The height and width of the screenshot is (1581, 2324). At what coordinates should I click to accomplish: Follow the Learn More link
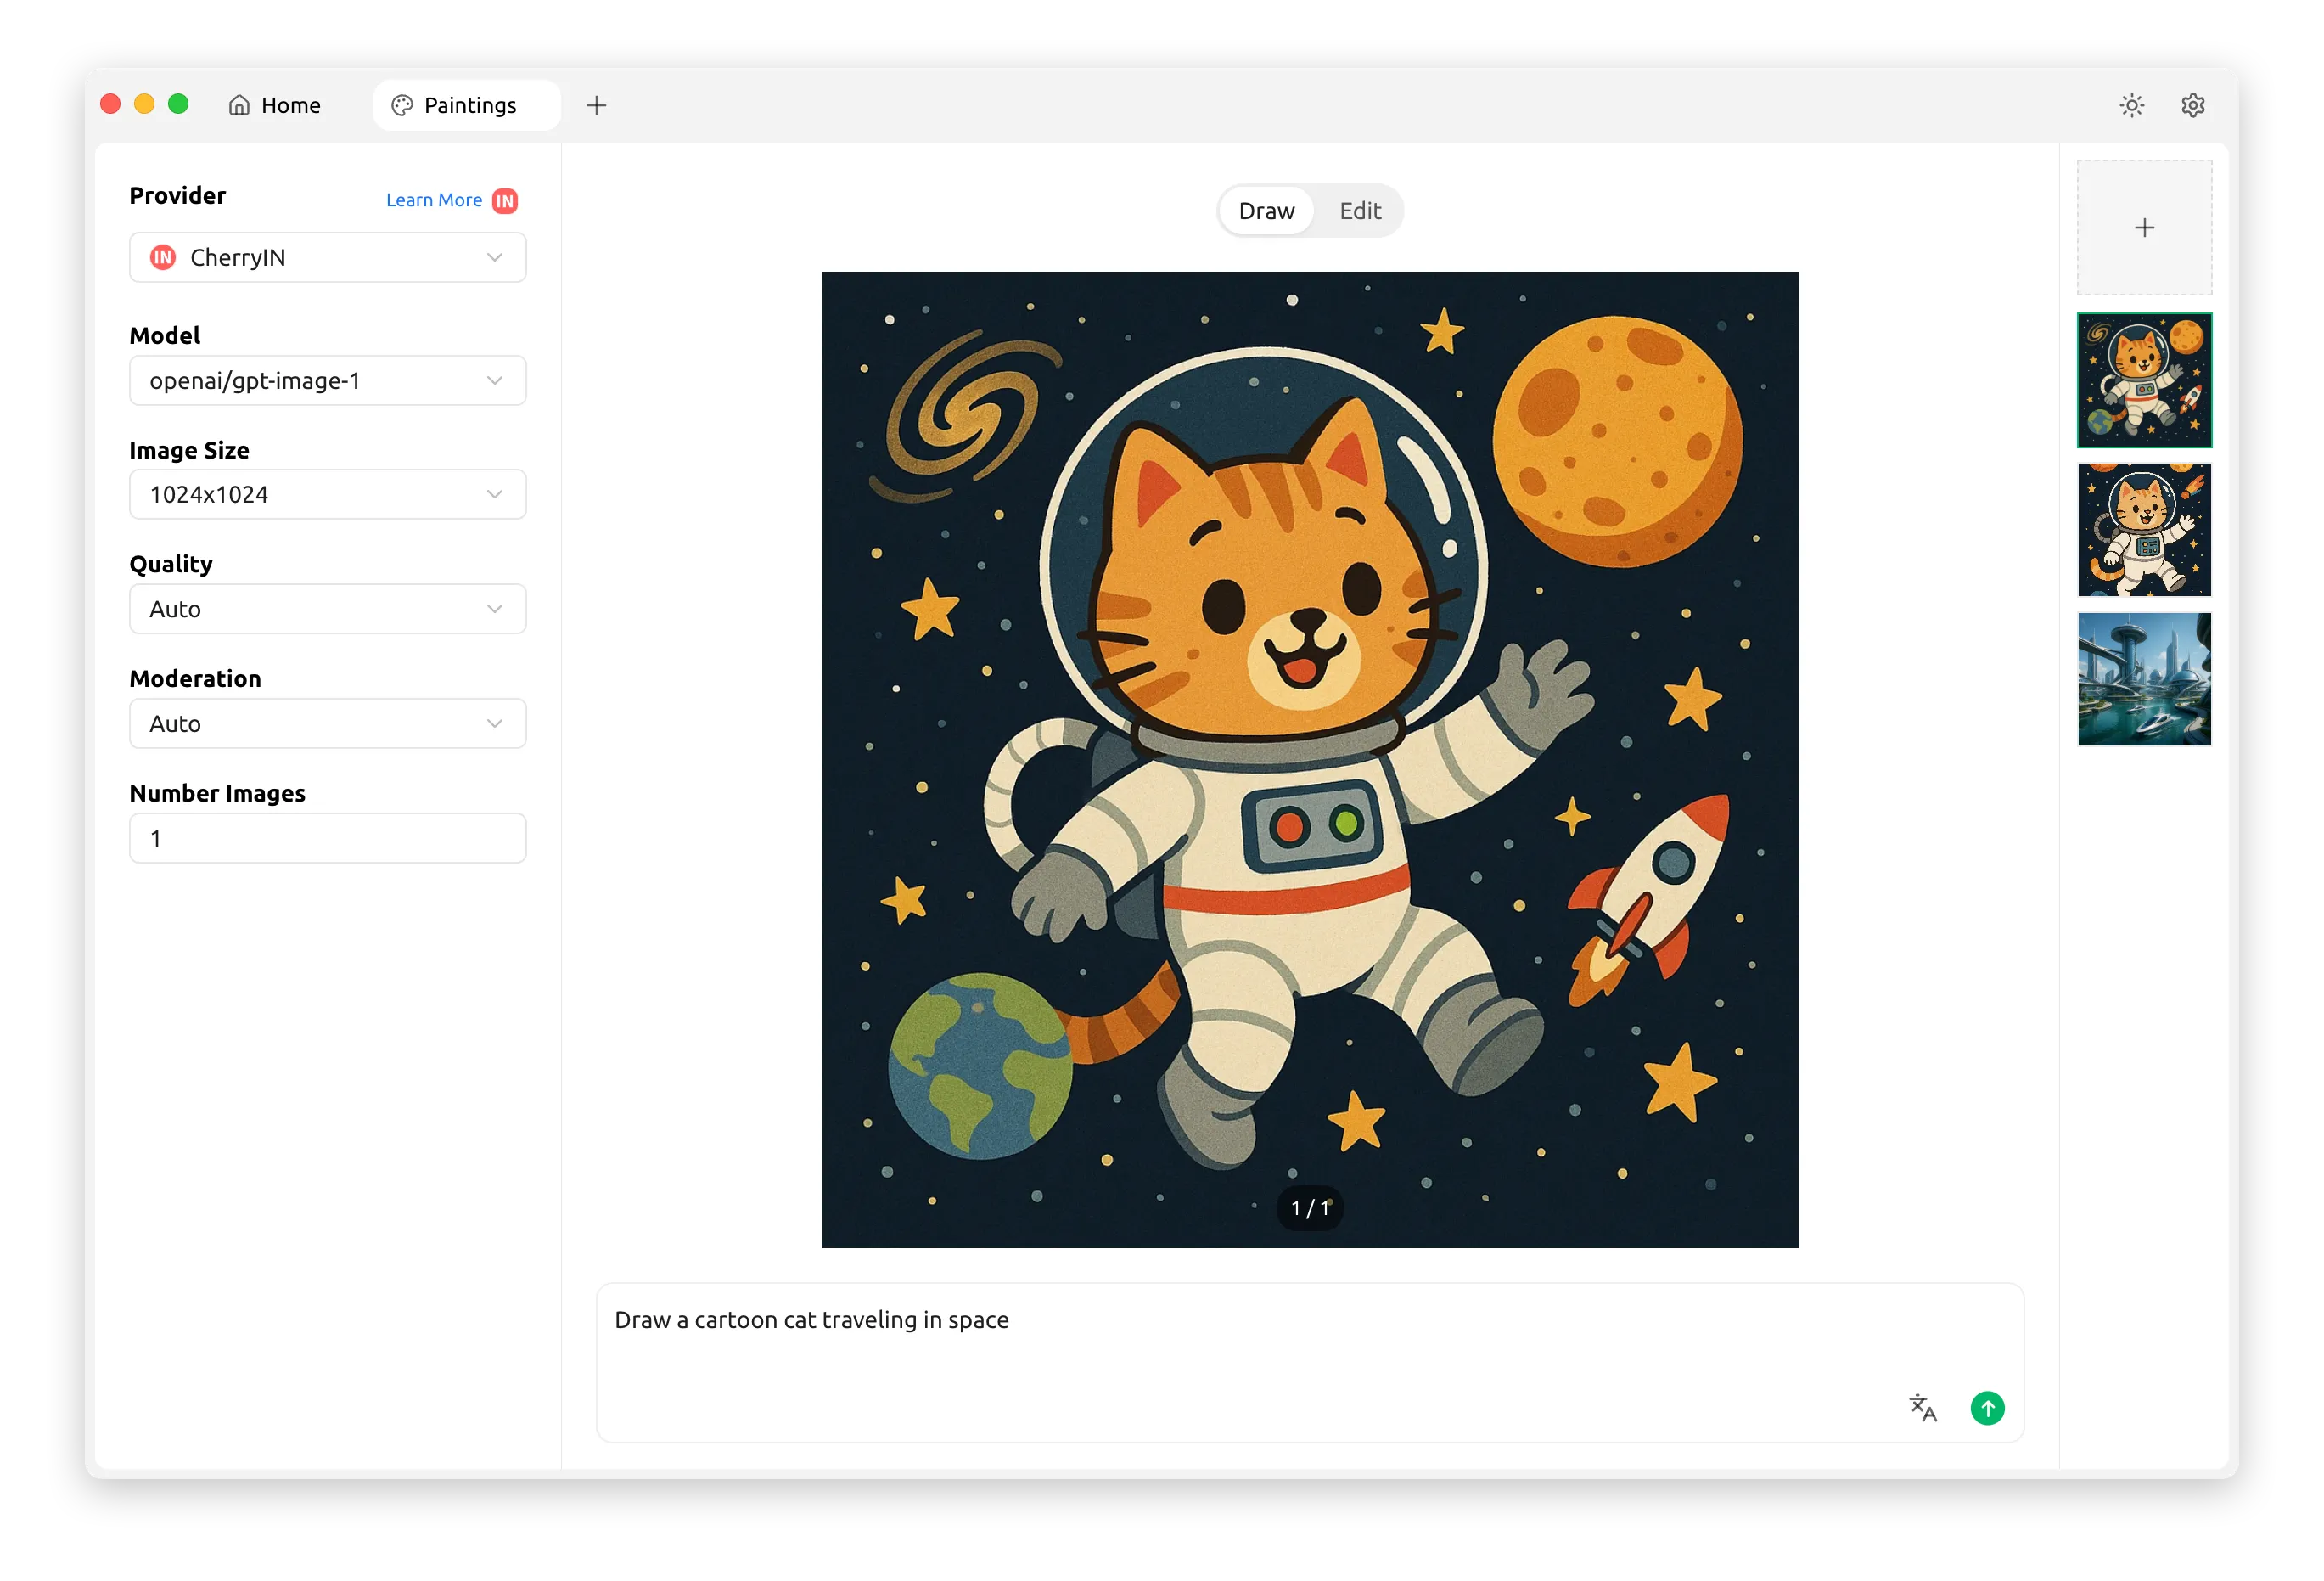(x=433, y=200)
